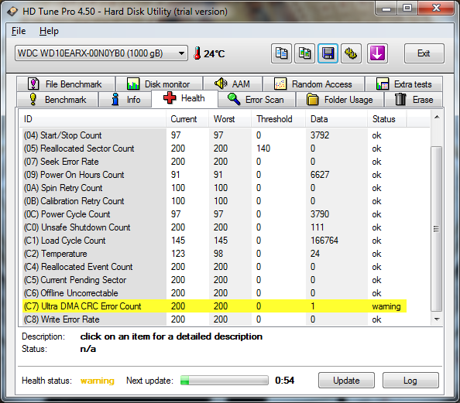The width and height of the screenshot is (460, 403).
Task: Click the Update button
Action: [346, 381]
